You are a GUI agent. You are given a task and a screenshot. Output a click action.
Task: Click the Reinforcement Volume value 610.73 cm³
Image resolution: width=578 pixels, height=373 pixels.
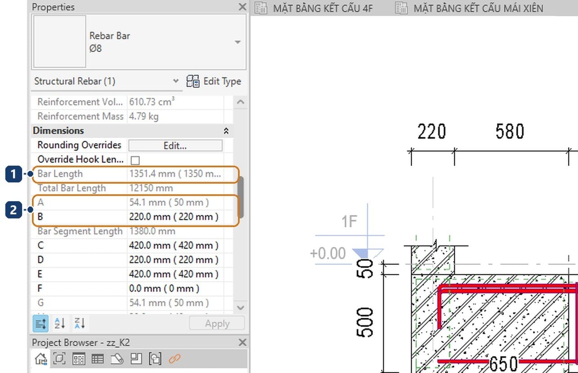pos(152,102)
